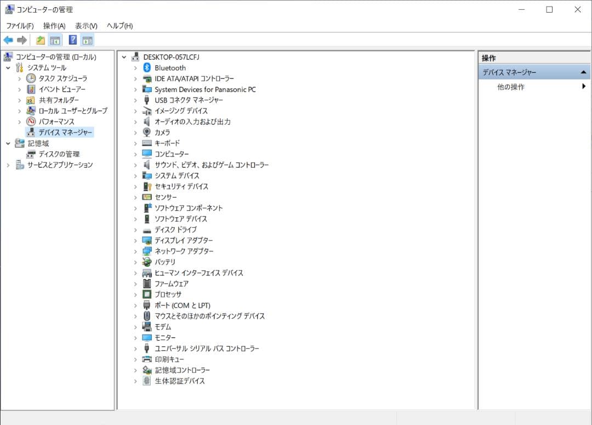592x425 pixels.
Task: Select the タスク スケジューラ icon
Action: click(30, 78)
